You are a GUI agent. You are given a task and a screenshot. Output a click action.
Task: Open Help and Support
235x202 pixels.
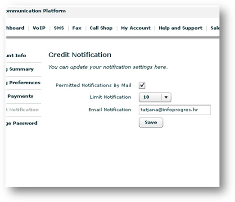pos(181,28)
